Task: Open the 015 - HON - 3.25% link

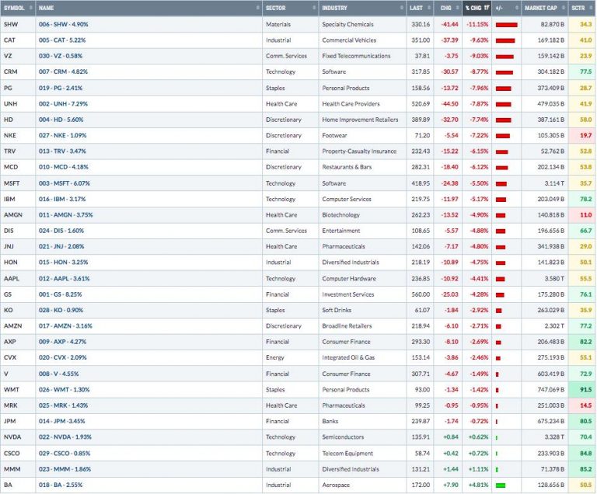Action: (64, 263)
